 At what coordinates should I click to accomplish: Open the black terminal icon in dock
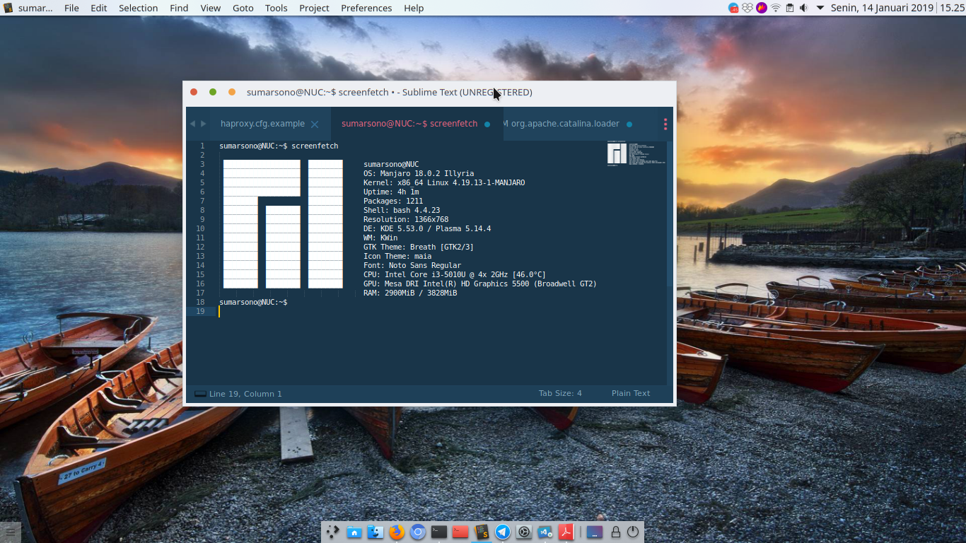pyautogui.click(x=439, y=532)
